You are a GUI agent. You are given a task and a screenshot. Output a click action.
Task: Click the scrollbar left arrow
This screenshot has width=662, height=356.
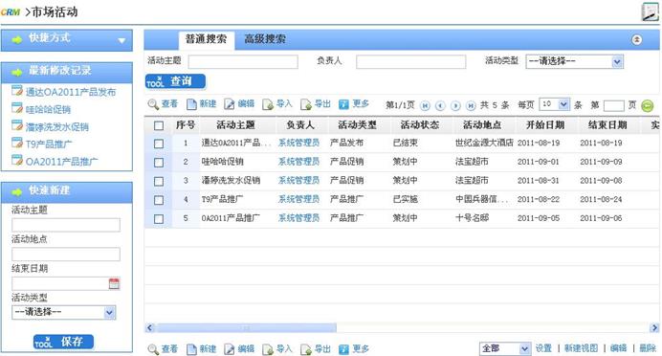(x=149, y=327)
